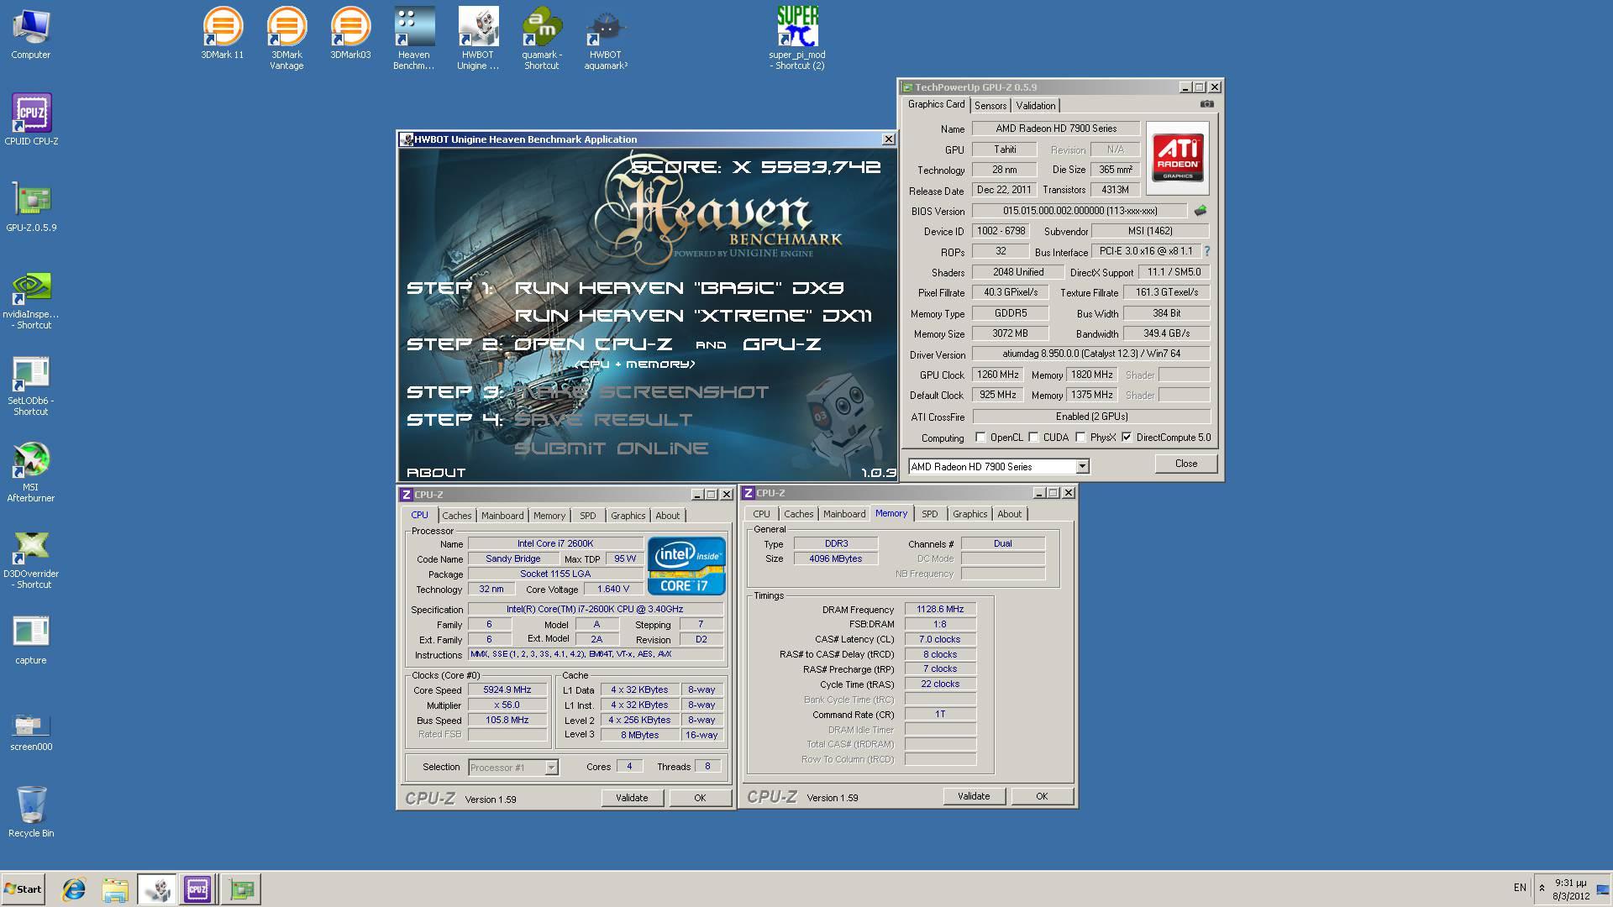Image resolution: width=1613 pixels, height=907 pixels.
Task: Launch MSI Afterburner desktop icon
Action: point(31,473)
